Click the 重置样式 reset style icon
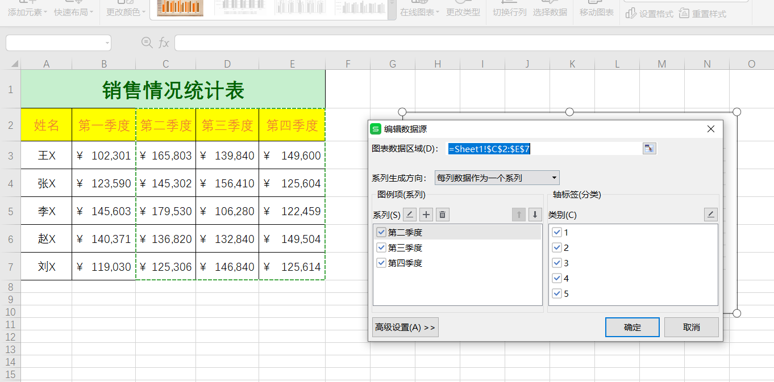 pyautogui.click(x=684, y=13)
